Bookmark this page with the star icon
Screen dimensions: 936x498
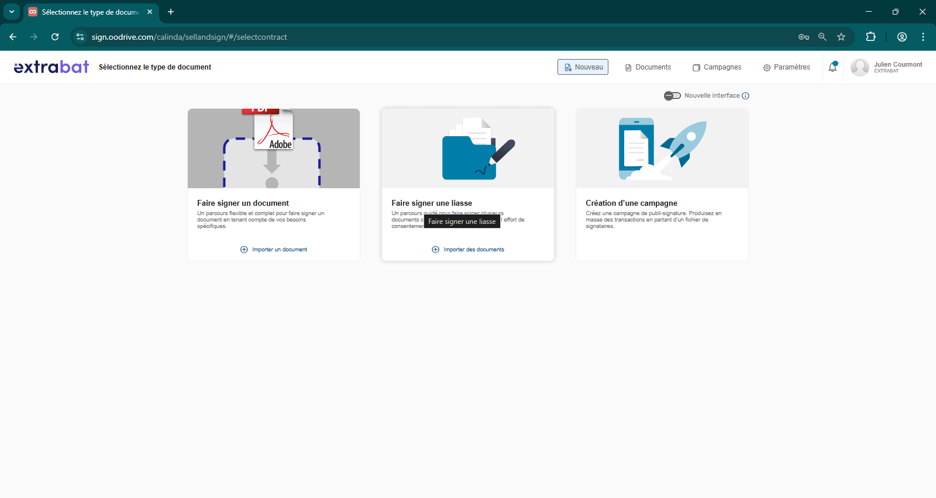coord(841,37)
